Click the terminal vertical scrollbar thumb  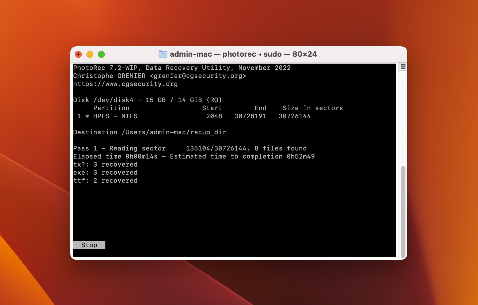pyautogui.click(x=403, y=212)
